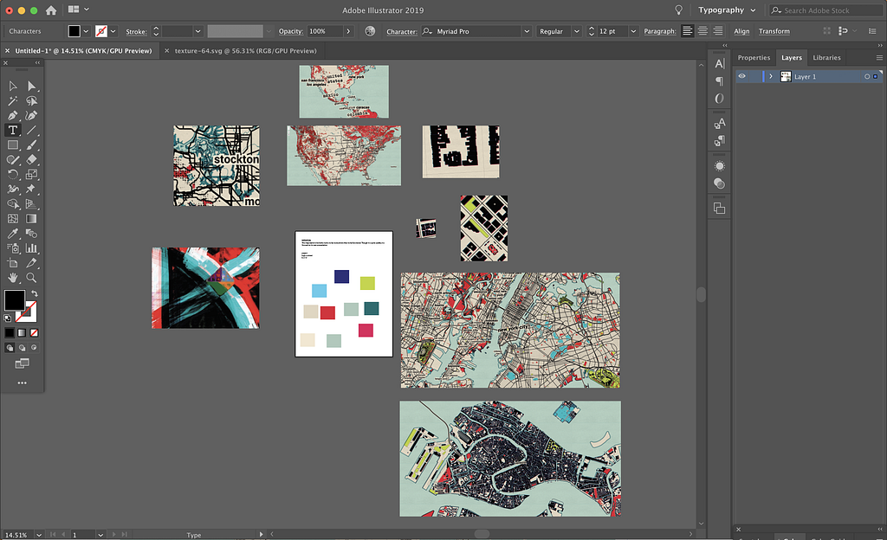
Task: Activate the Hand tool
Action: coord(12,277)
